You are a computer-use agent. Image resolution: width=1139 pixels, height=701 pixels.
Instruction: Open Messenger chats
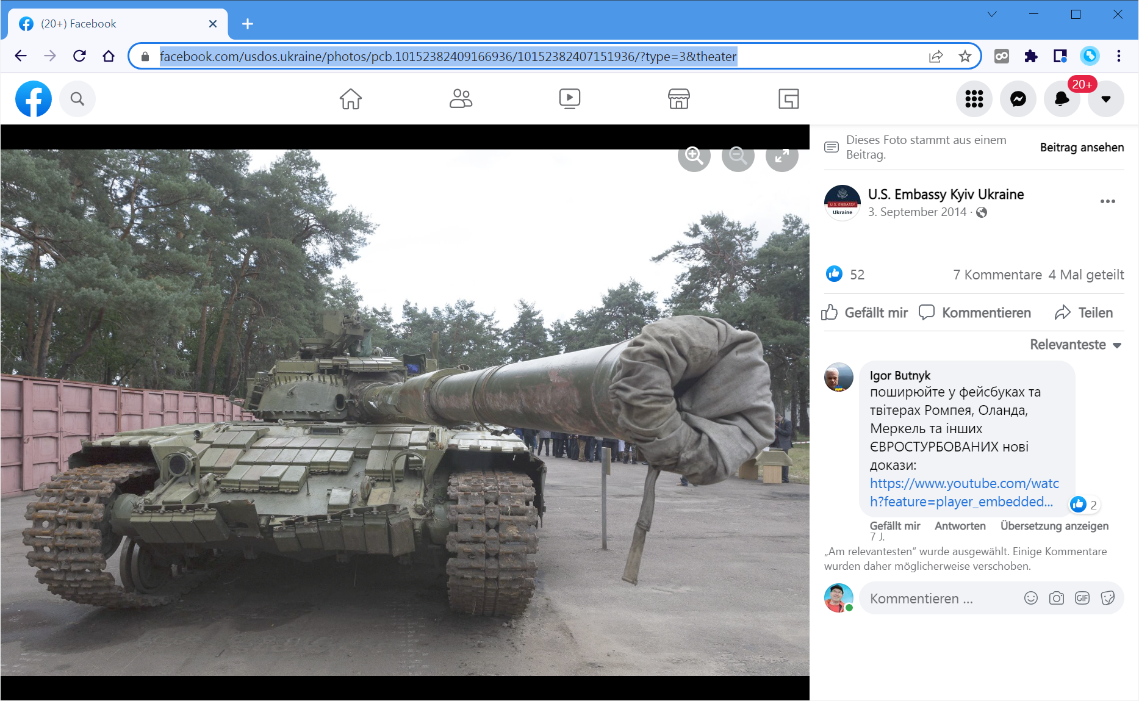pyautogui.click(x=1018, y=99)
